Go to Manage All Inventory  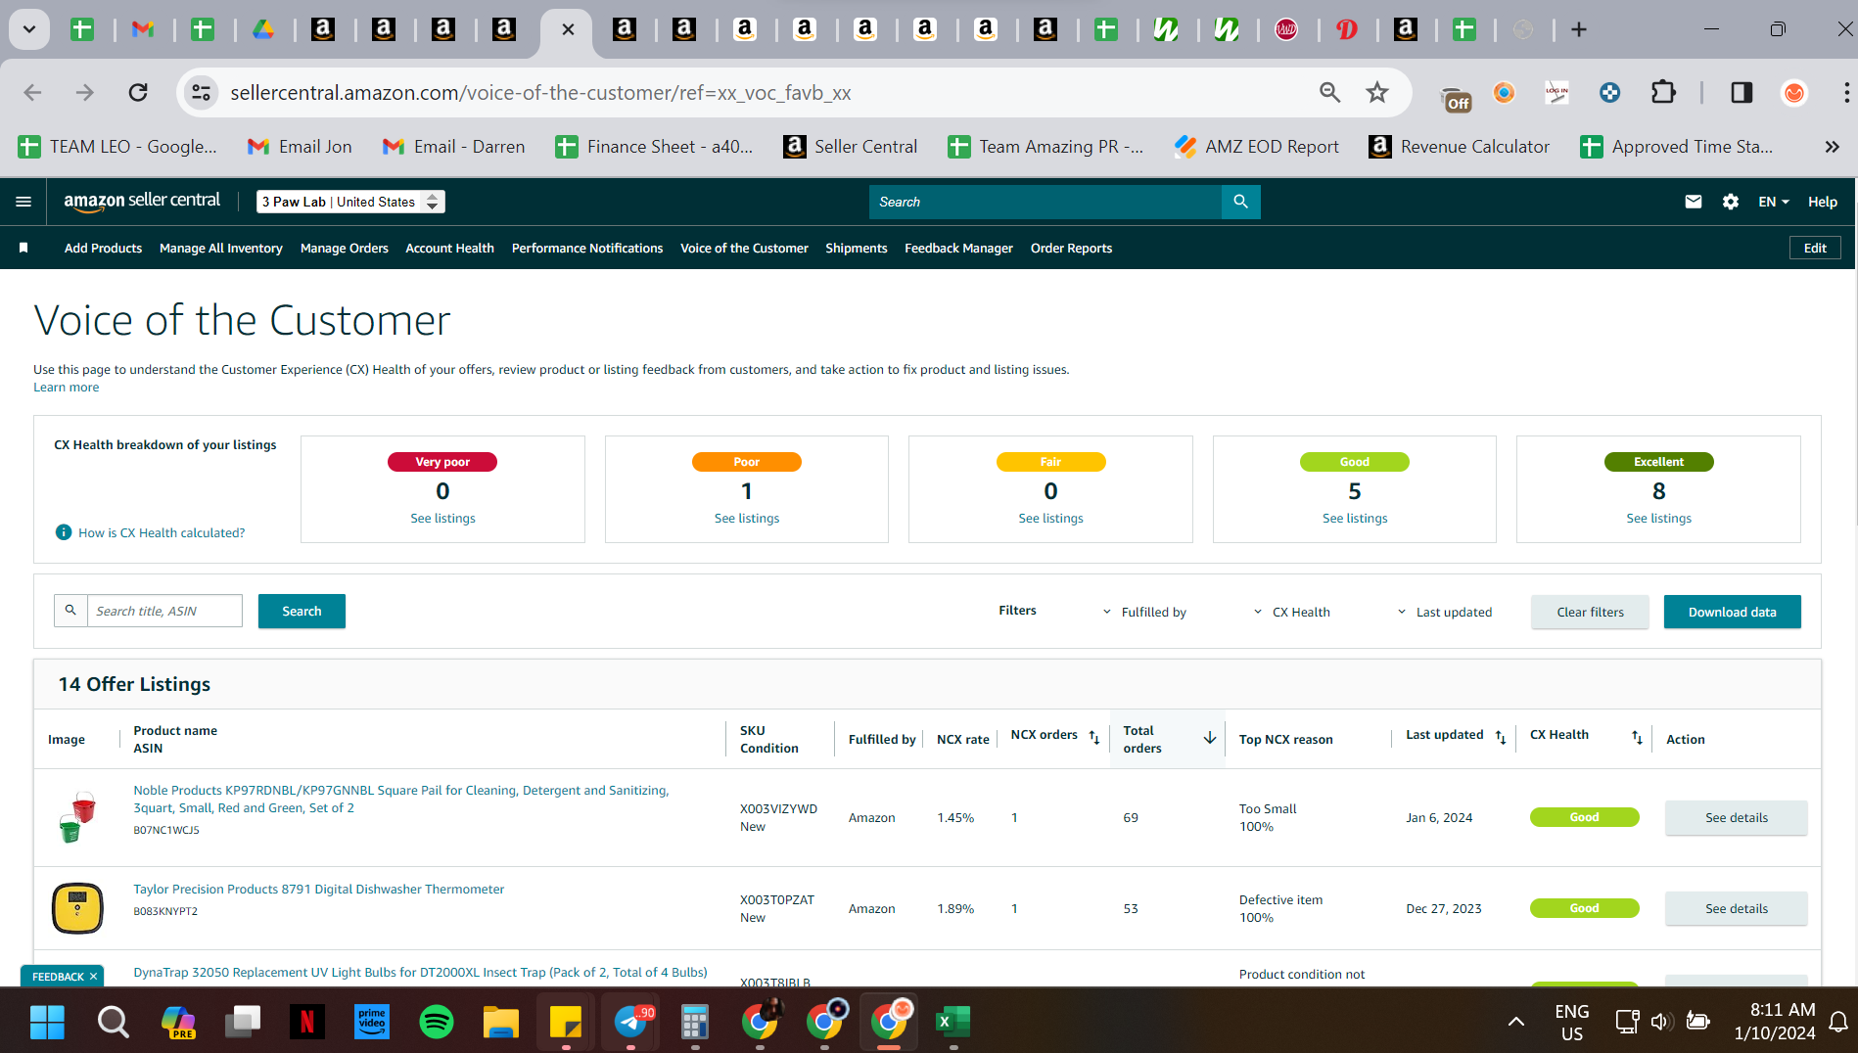coord(221,248)
